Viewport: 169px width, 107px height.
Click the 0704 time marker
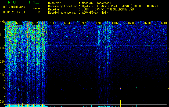coord(67,23)
